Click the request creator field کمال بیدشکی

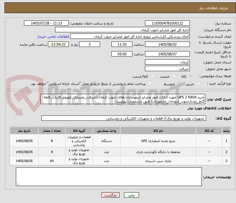coord(130,36)
